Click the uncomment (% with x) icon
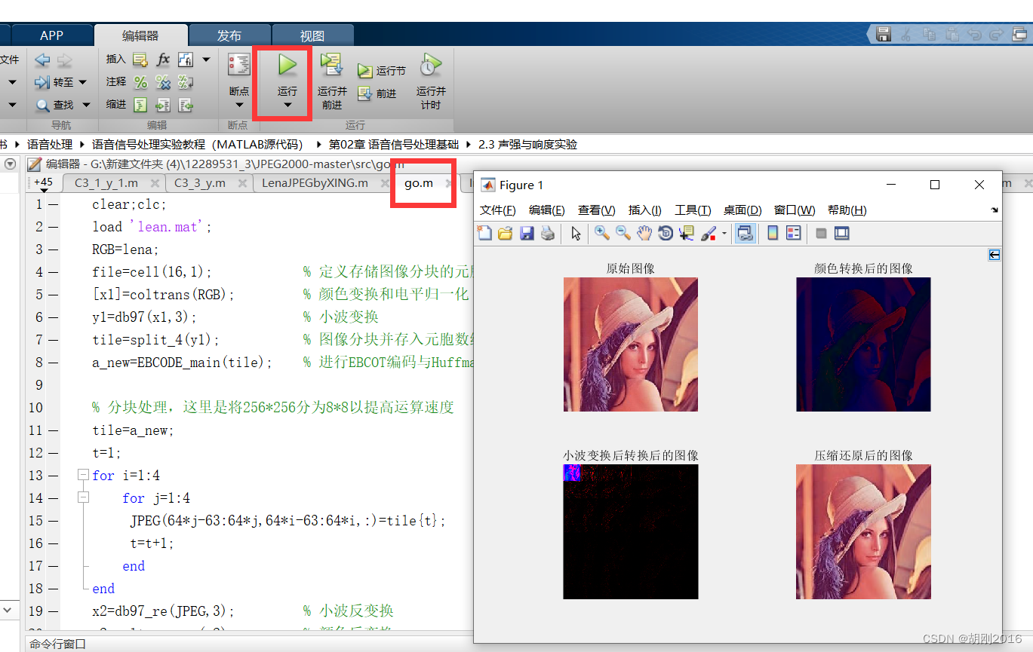 [x=163, y=82]
